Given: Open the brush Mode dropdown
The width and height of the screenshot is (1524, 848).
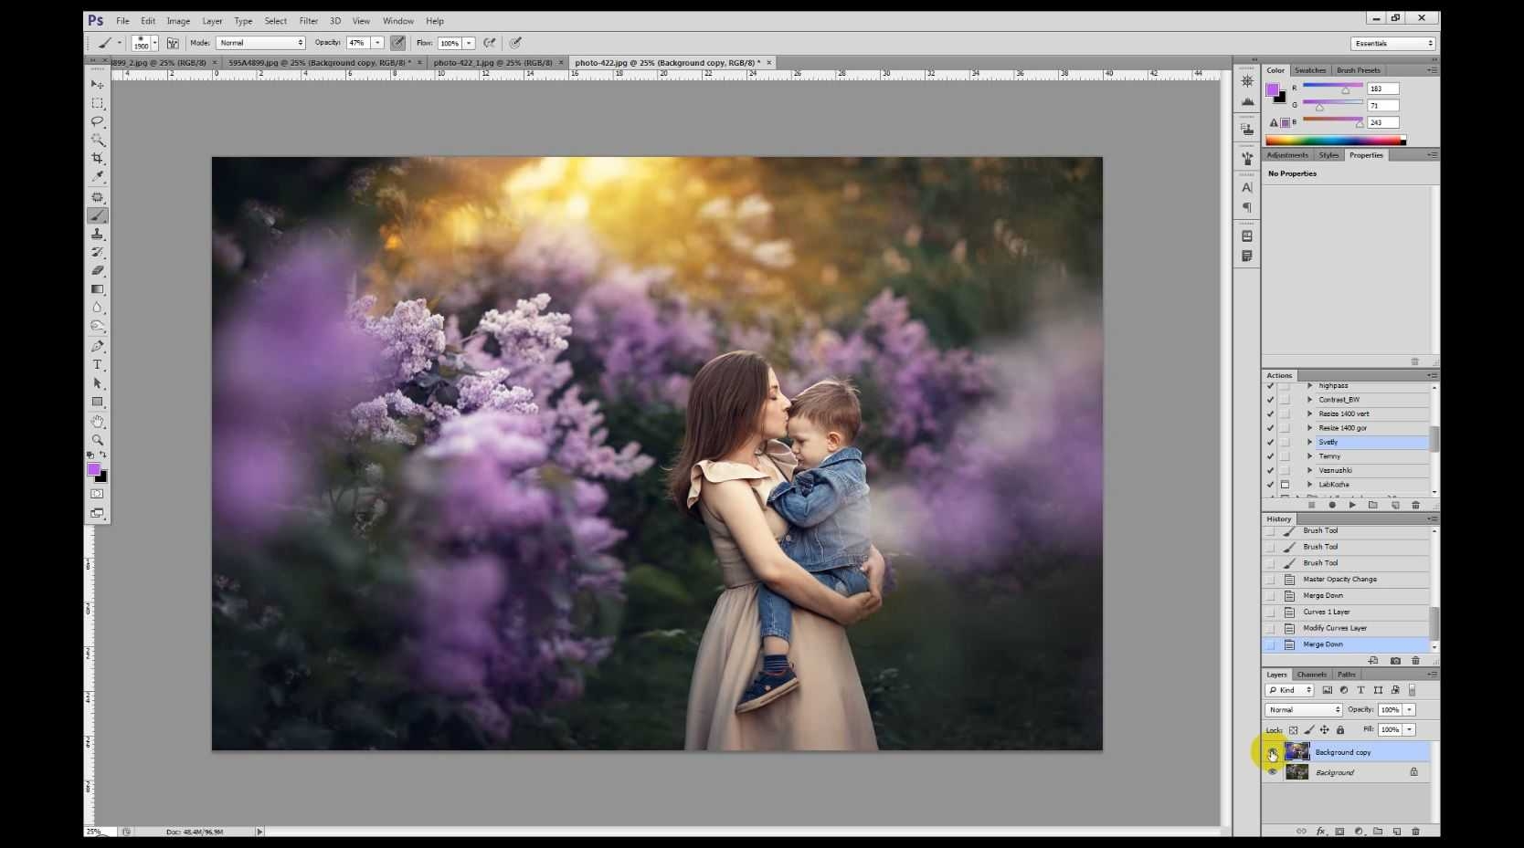Looking at the screenshot, I should pos(260,43).
